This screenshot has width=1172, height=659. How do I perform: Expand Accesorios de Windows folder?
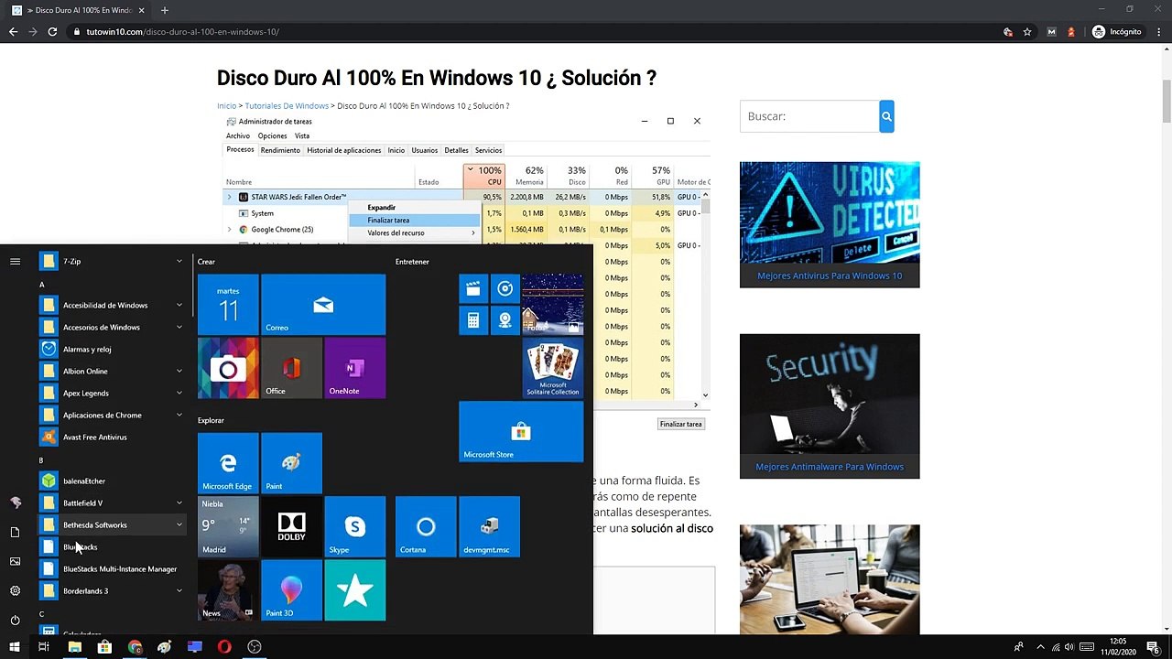(113, 327)
